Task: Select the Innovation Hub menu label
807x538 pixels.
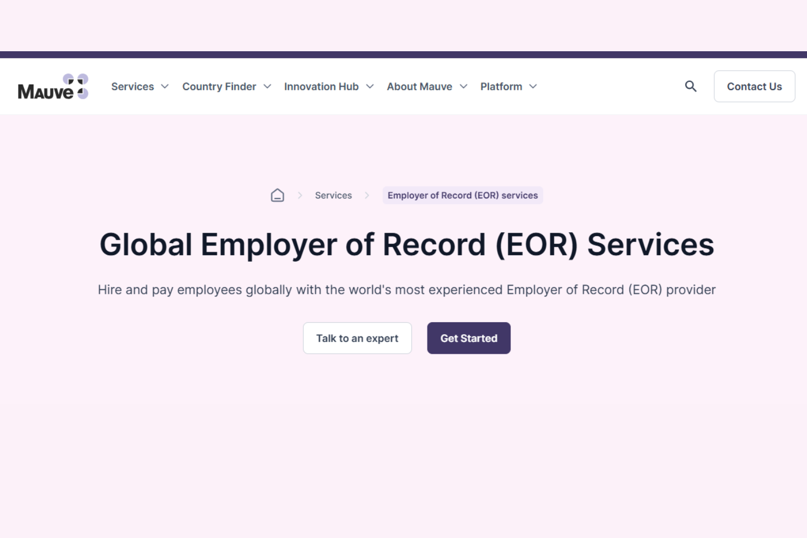Action: [321, 87]
